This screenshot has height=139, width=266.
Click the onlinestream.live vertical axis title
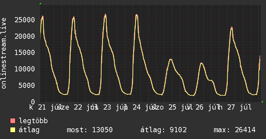pos(4,53)
